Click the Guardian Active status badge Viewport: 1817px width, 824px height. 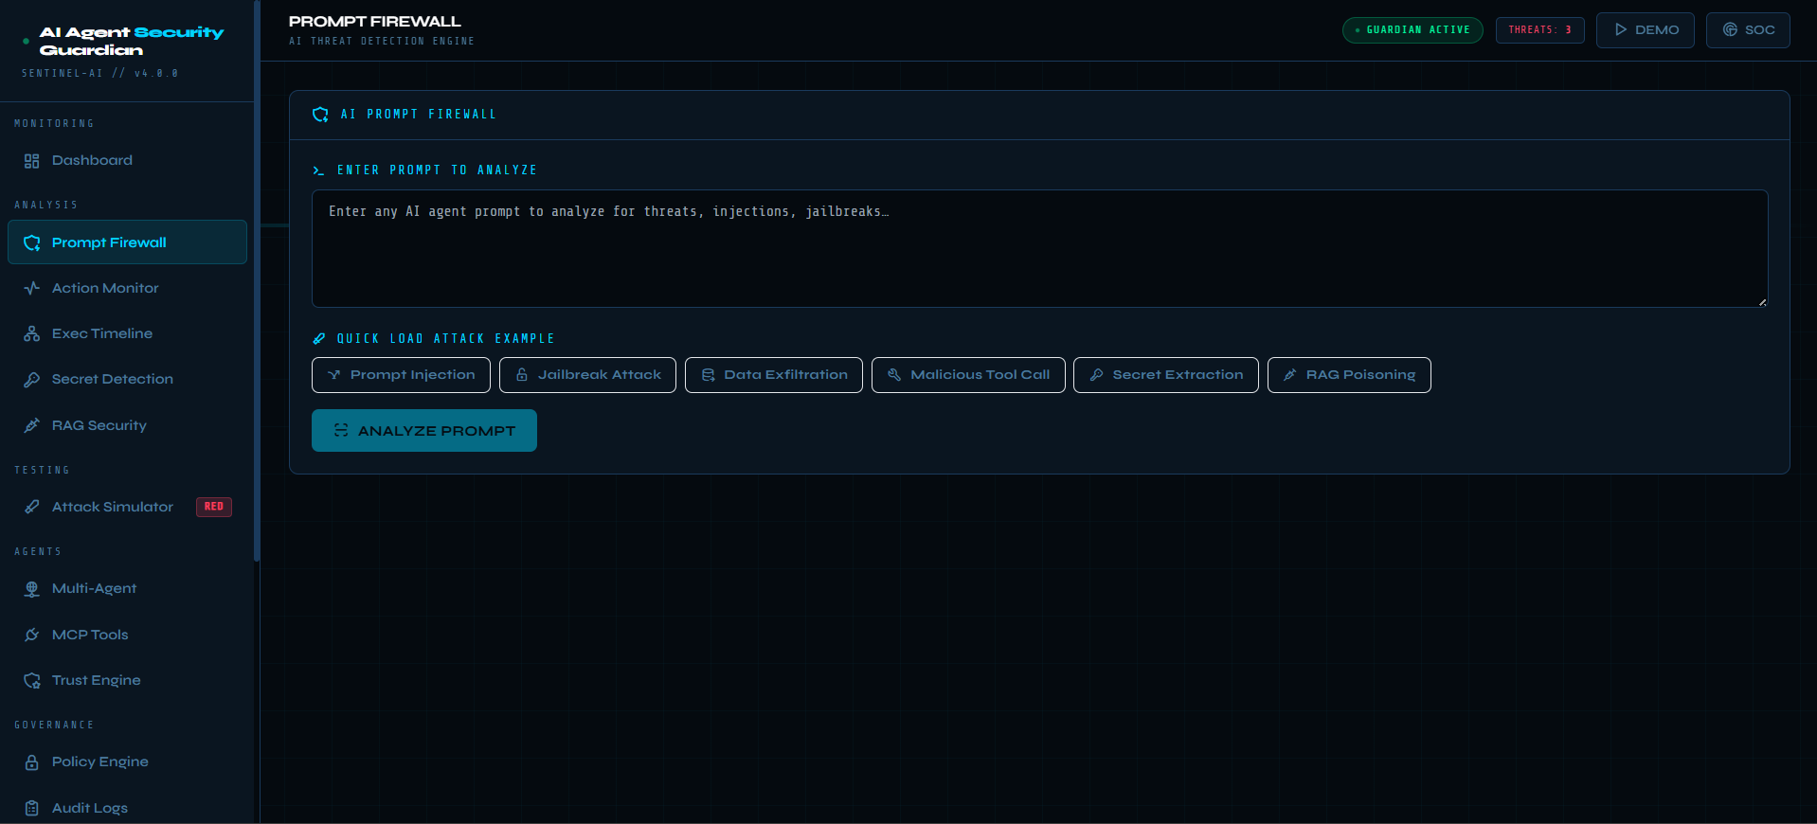pos(1412,30)
